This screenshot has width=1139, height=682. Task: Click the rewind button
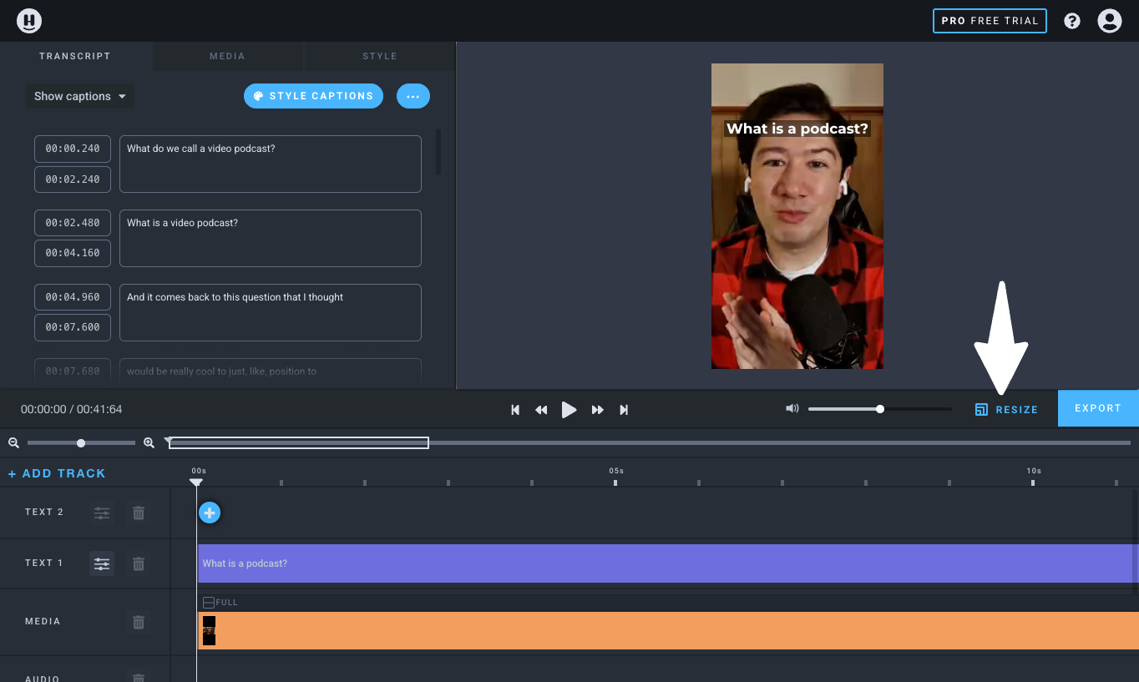pos(541,410)
